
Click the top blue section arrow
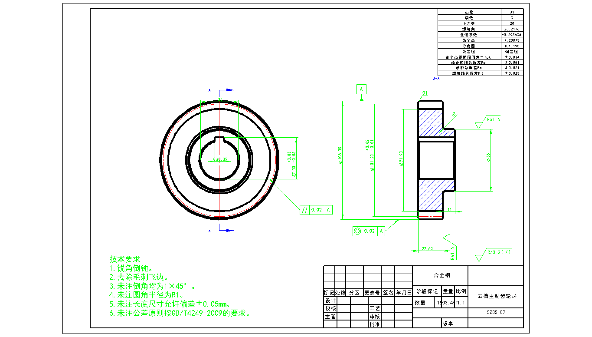[227, 90]
